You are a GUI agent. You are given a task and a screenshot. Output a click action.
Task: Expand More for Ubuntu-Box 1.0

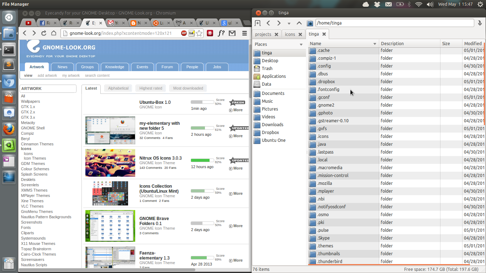[236, 110]
